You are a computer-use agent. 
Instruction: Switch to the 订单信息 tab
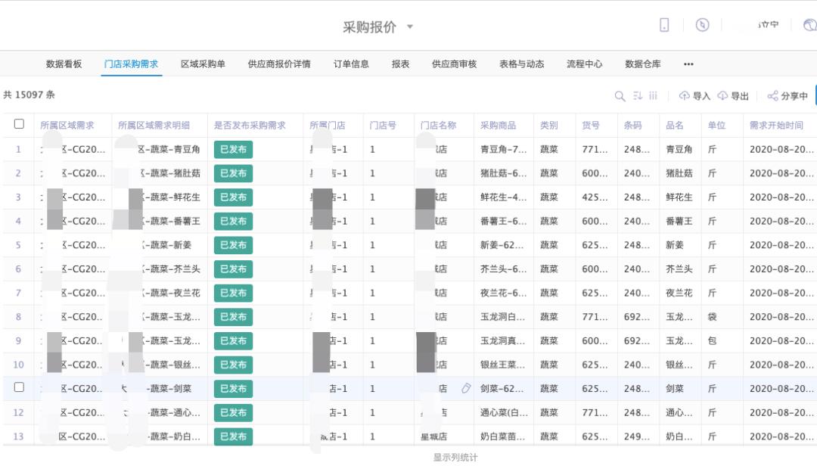pos(353,64)
